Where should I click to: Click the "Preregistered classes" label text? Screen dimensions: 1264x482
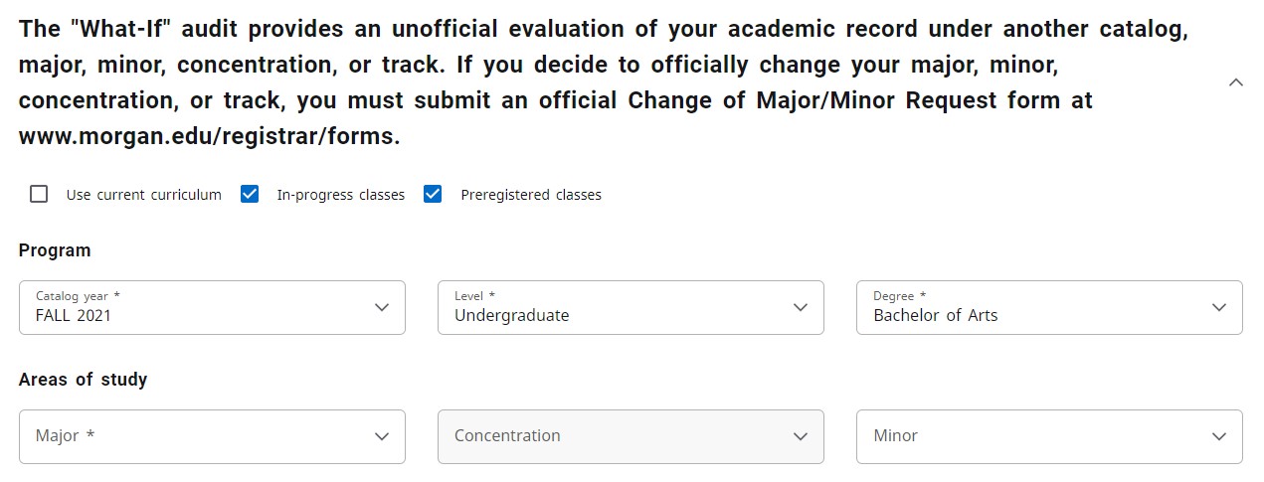point(531,195)
